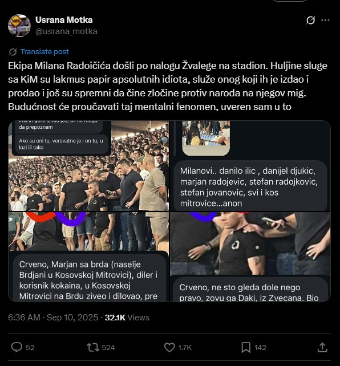Click the Grok icon next to Translate post

13,52
